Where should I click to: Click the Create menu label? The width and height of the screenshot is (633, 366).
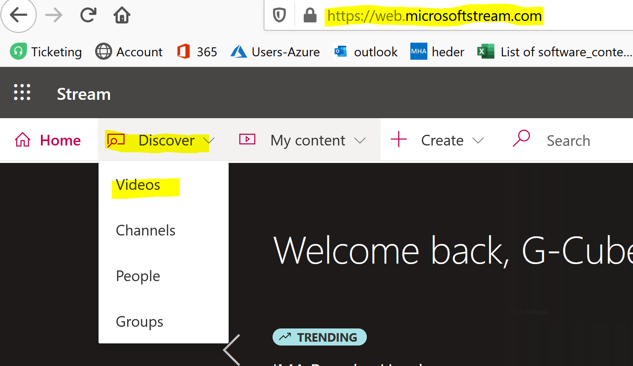(x=442, y=140)
